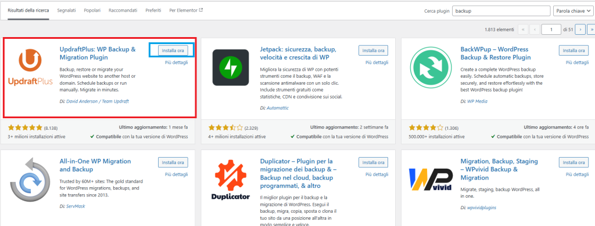The height and width of the screenshot is (226, 595).
Task: Install All-in-One WP Migration now
Action: 173,162
